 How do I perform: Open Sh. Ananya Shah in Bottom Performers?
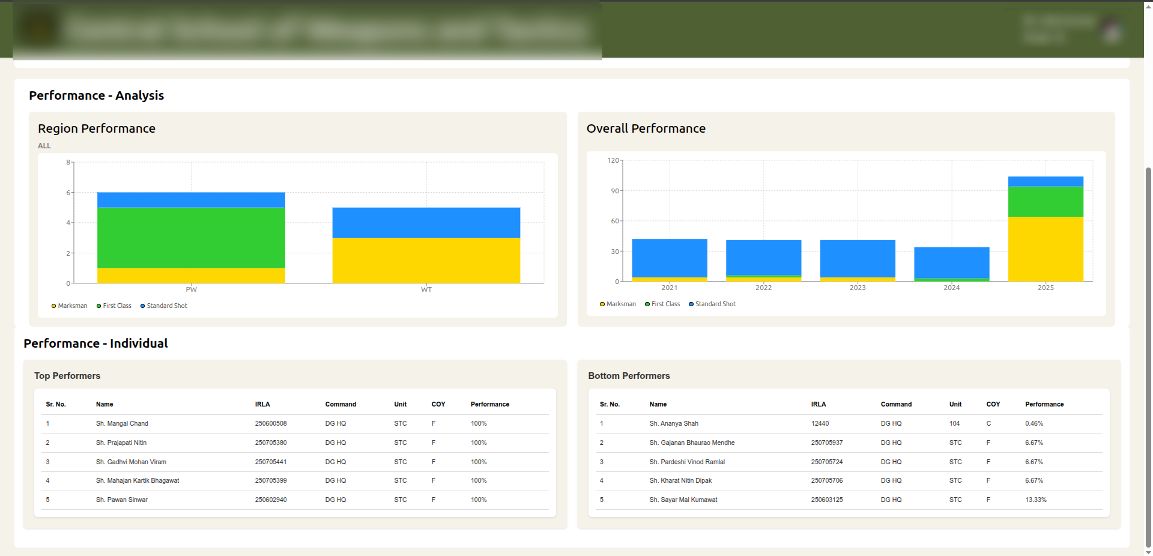674,423
